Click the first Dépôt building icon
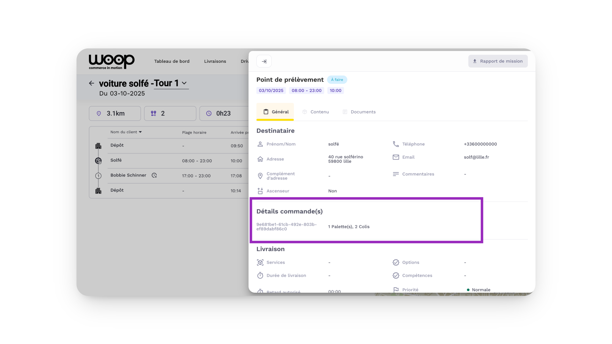 coord(98,146)
